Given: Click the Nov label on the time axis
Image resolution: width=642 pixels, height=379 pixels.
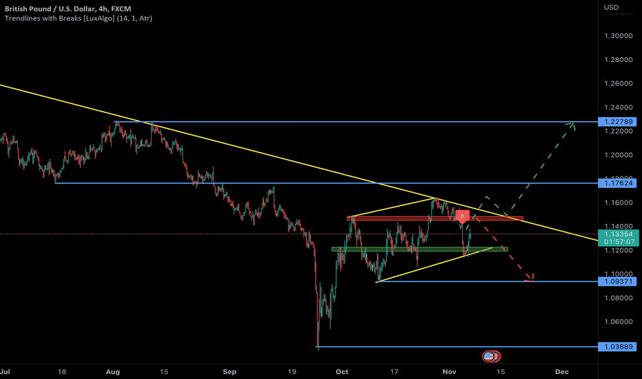Looking at the screenshot, I should click(x=449, y=371).
